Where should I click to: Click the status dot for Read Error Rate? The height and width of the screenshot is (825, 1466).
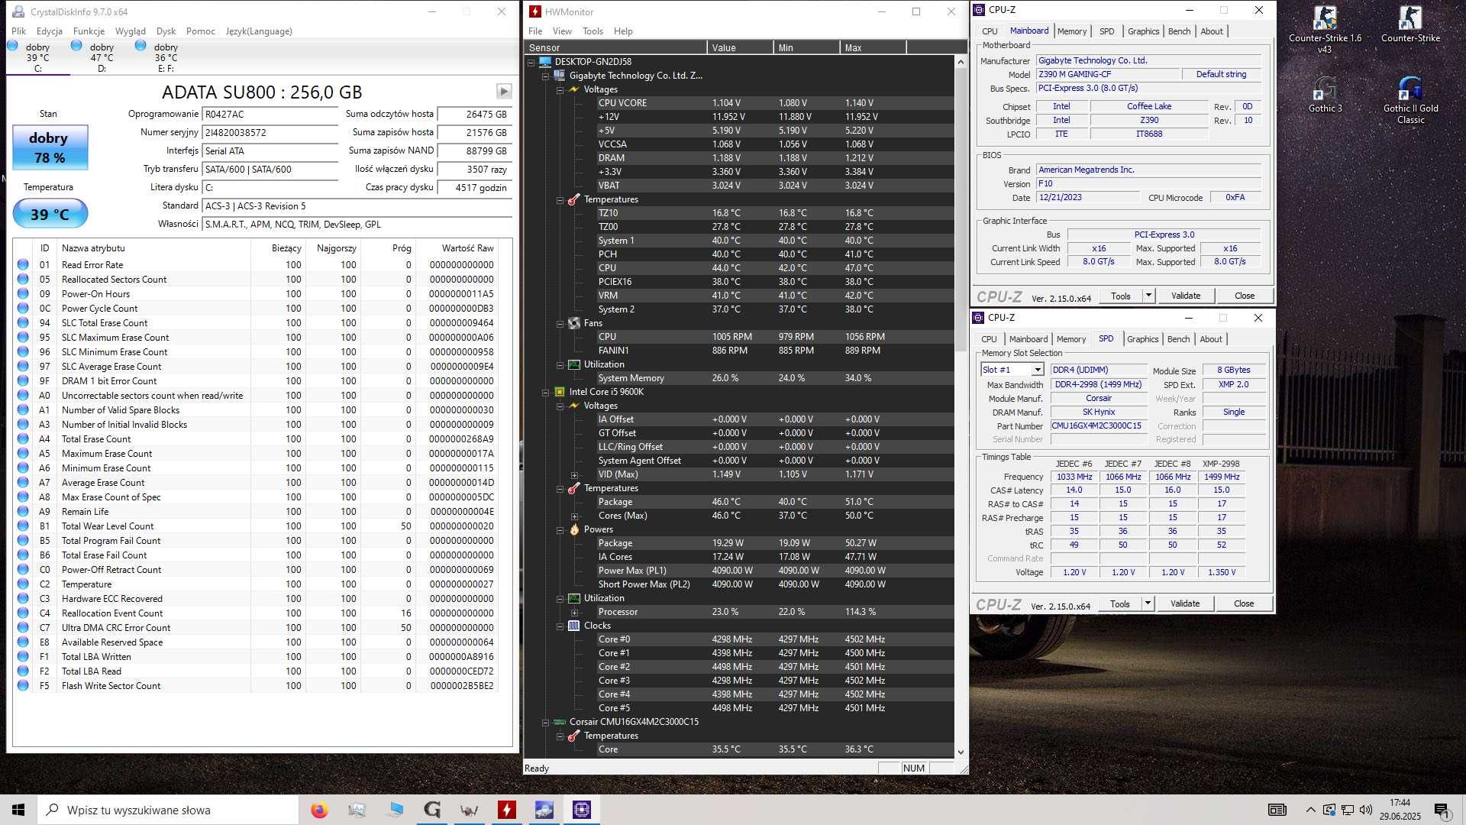[x=23, y=265]
